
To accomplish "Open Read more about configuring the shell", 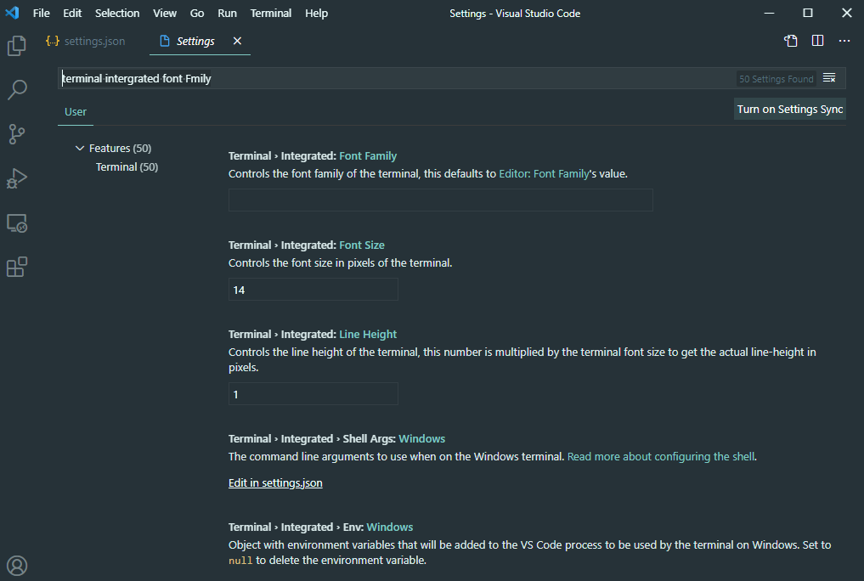I will click(661, 456).
